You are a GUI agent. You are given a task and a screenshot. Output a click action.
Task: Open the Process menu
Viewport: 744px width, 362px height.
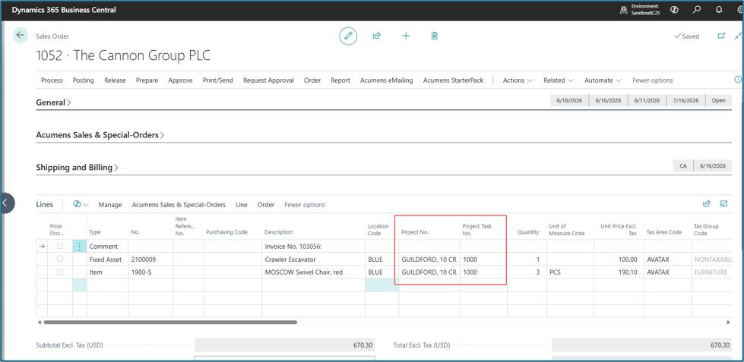[x=52, y=80]
